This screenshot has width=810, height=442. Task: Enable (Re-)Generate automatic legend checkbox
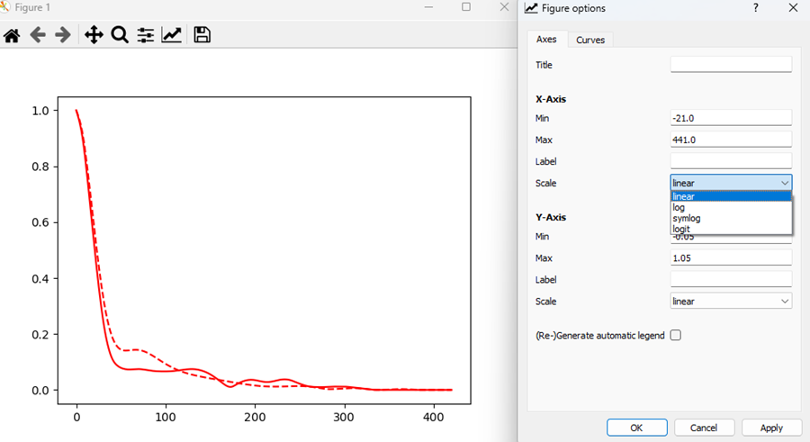pyautogui.click(x=676, y=335)
